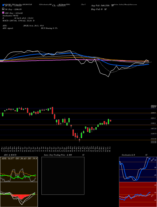The width and height of the screenshot is (157, 207).
Task: Click the magenta 200 Day legend swatch
Action: [x=3, y=13]
